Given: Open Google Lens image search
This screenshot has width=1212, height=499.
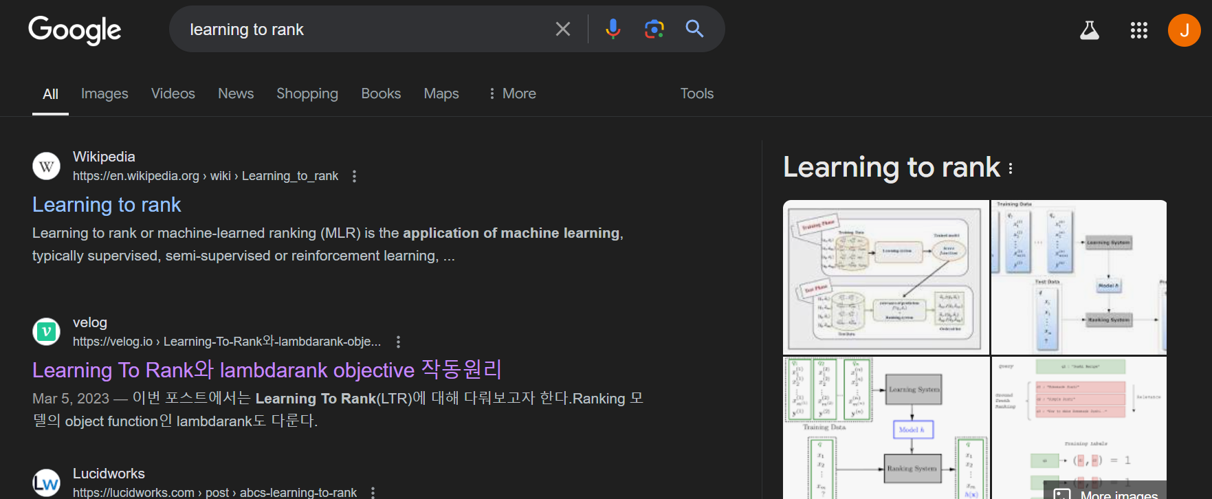Looking at the screenshot, I should 654,29.
